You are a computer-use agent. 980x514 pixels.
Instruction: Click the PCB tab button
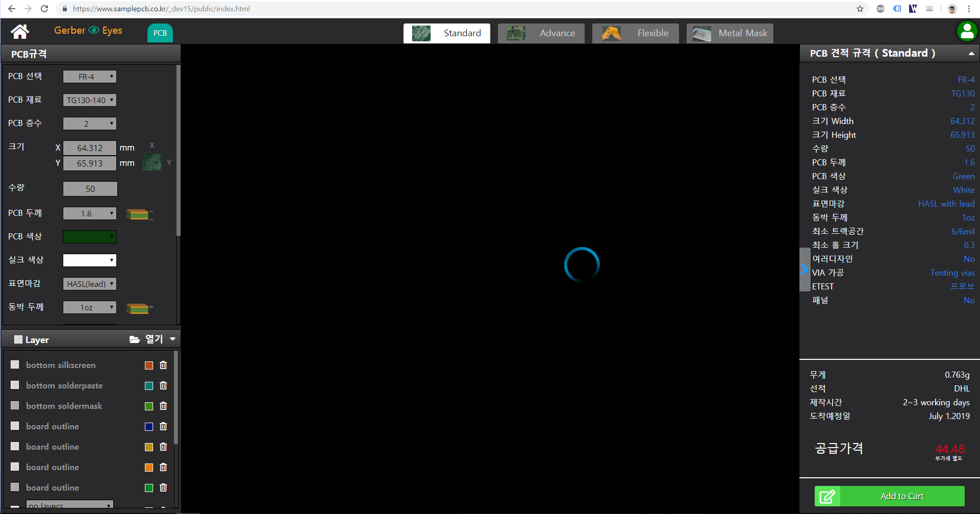160,33
